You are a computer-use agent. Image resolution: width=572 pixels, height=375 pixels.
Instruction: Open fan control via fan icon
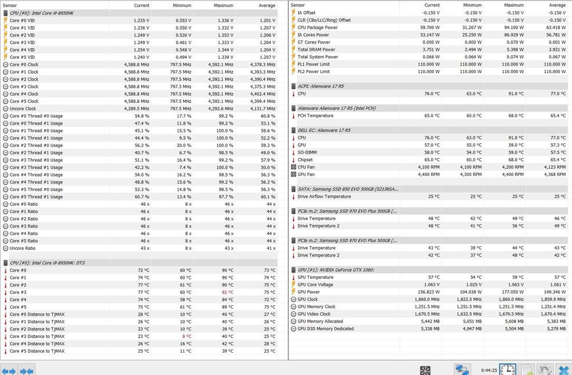coord(426,370)
